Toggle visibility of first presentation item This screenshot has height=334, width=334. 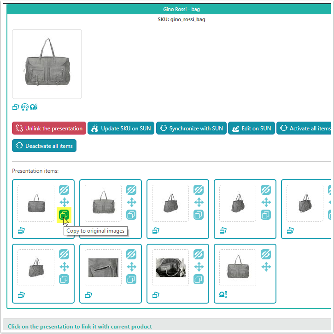click(x=64, y=190)
